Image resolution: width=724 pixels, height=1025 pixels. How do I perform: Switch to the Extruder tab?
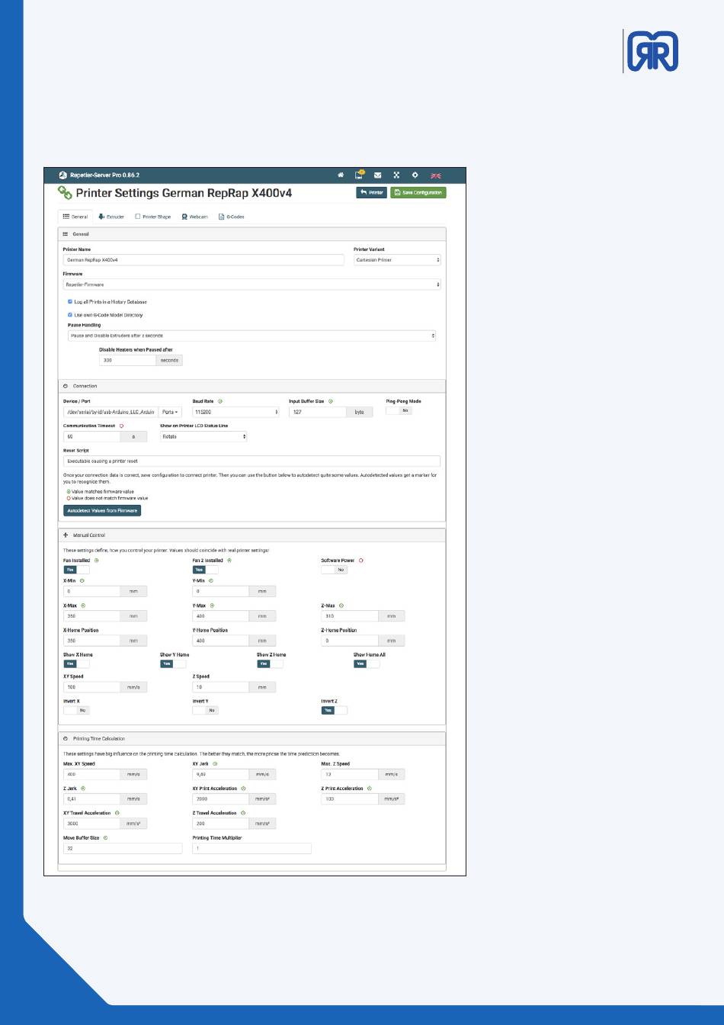pyautogui.click(x=111, y=217)
